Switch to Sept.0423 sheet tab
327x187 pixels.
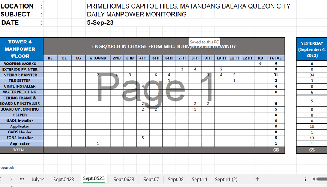pos(64,179)
